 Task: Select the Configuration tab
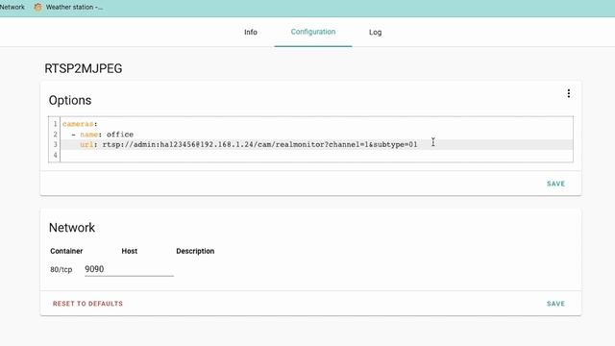click(313, 32)
